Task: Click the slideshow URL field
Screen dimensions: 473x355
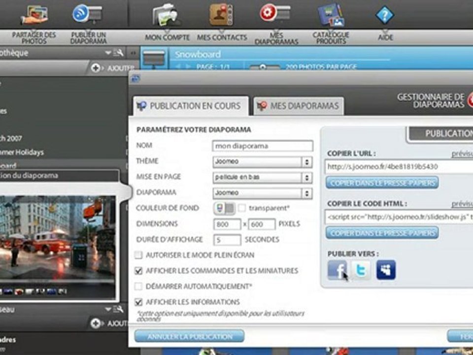Action: (x=399, y=167)
